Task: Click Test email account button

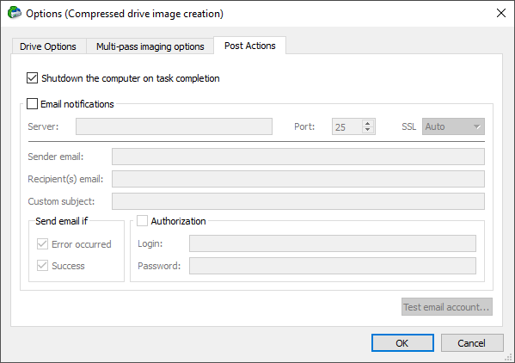Action: click(447, 307)
